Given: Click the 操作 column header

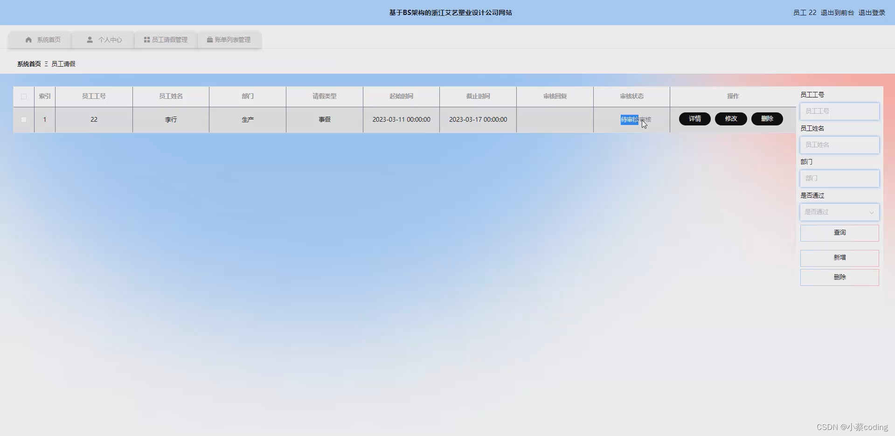Looking at the screenshot, I should [733, 96].
